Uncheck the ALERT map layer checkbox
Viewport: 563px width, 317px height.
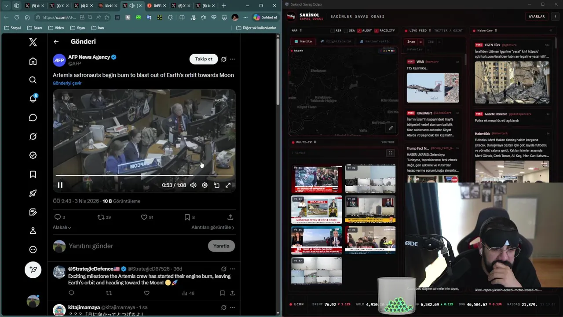(x=359, y=31)
